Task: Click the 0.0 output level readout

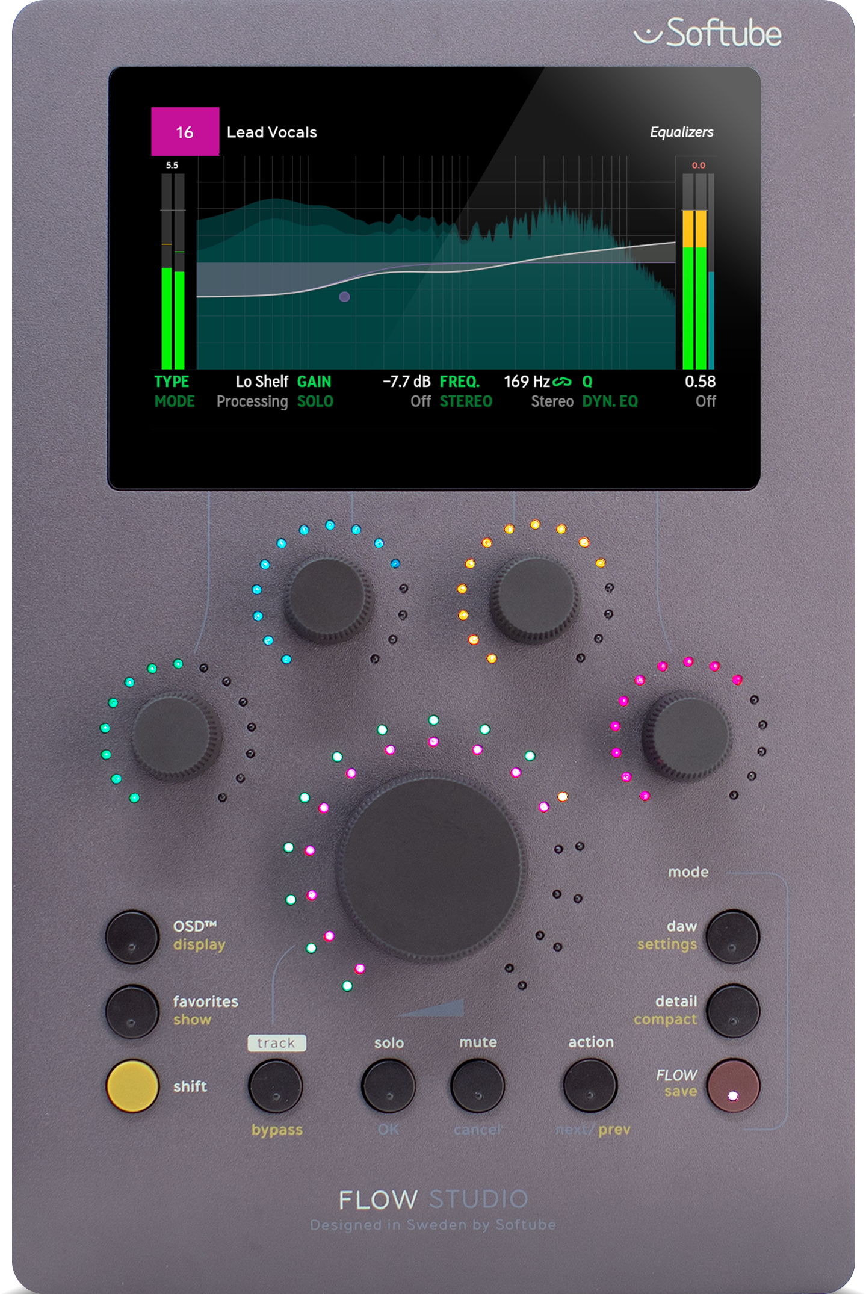Action: click(x=698, y=165)
